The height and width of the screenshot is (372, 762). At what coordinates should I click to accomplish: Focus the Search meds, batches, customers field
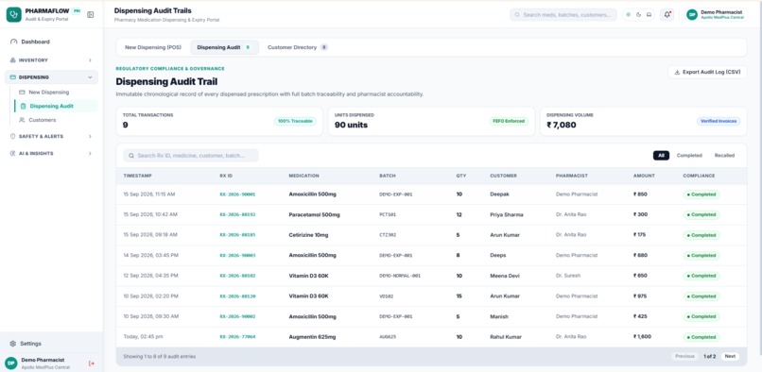coord(563,14)
